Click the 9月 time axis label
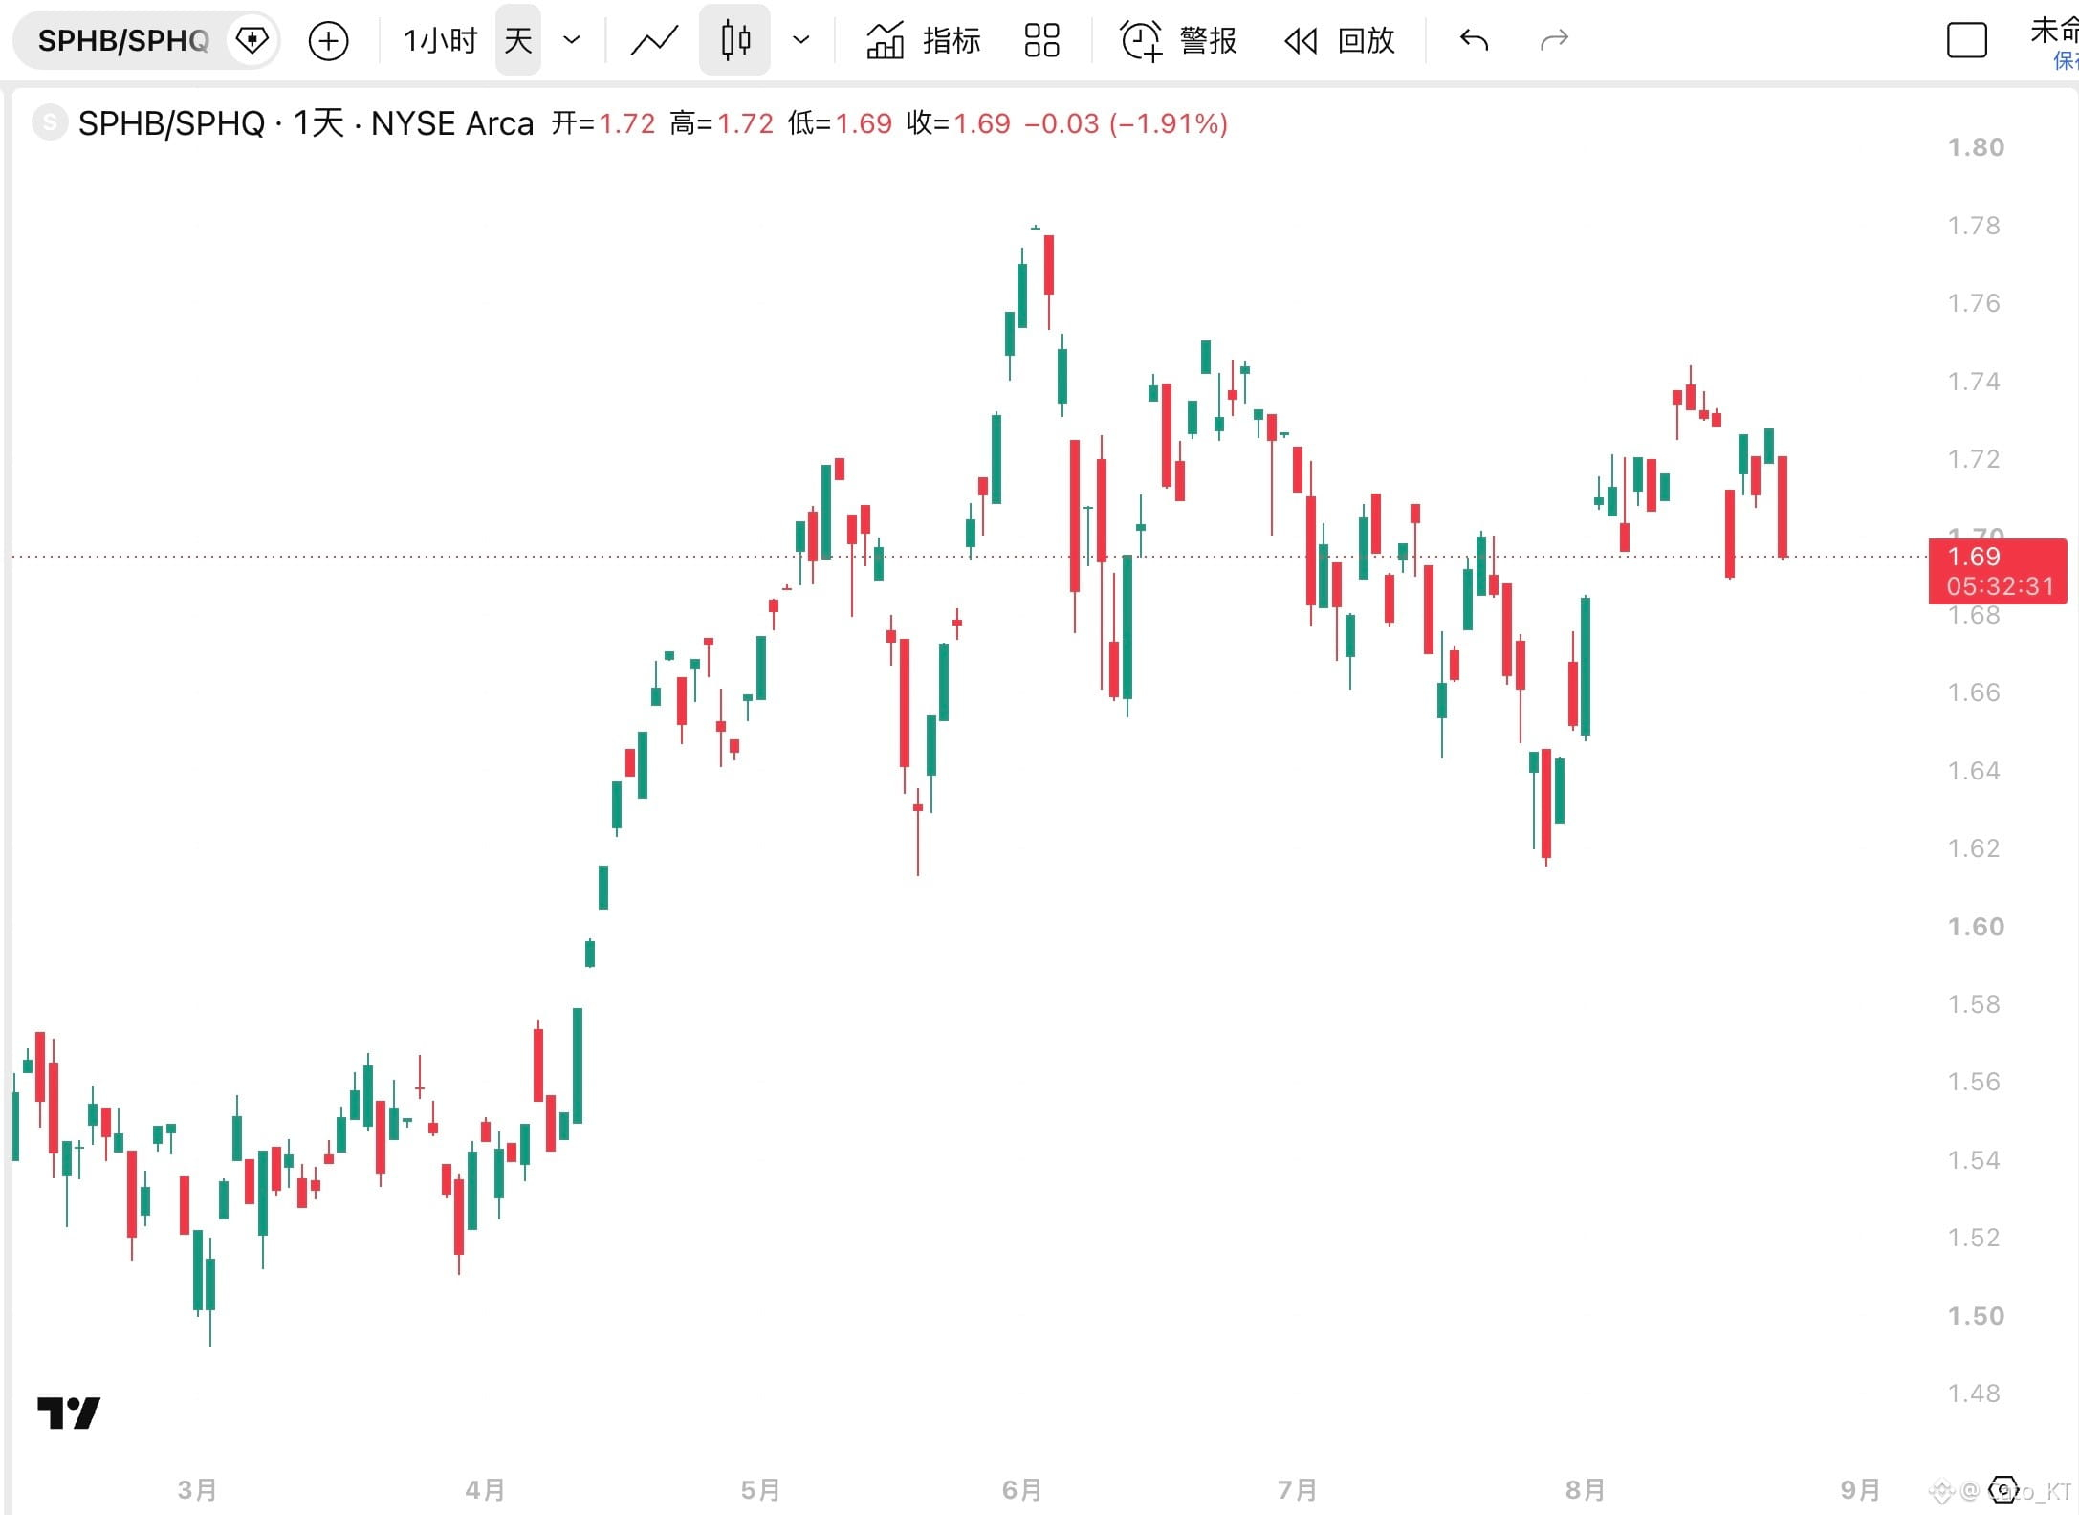Viewport: 2079px width, 1515px height. click(x=1860, y=1490)
